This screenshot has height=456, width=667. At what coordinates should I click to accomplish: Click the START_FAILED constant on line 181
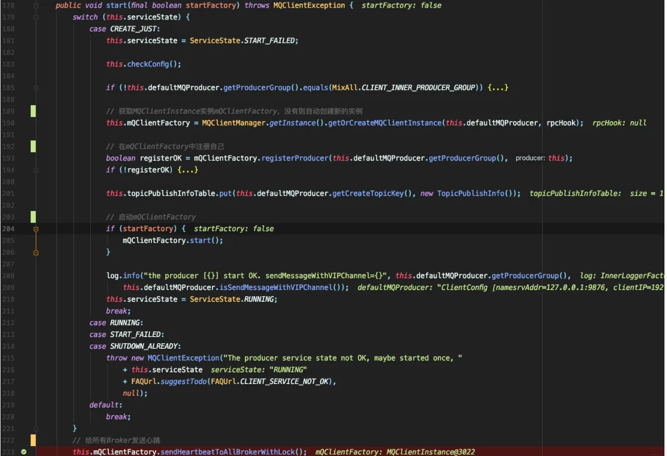click(x=270, y=41)
